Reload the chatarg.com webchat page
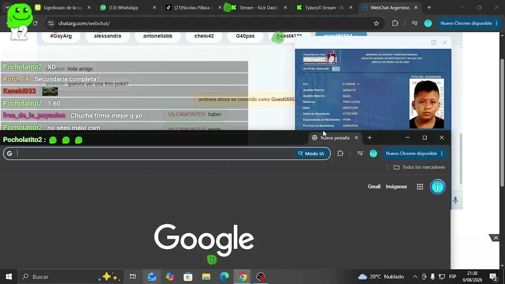This screenshot has width=505, height=284. coord(35,23)
